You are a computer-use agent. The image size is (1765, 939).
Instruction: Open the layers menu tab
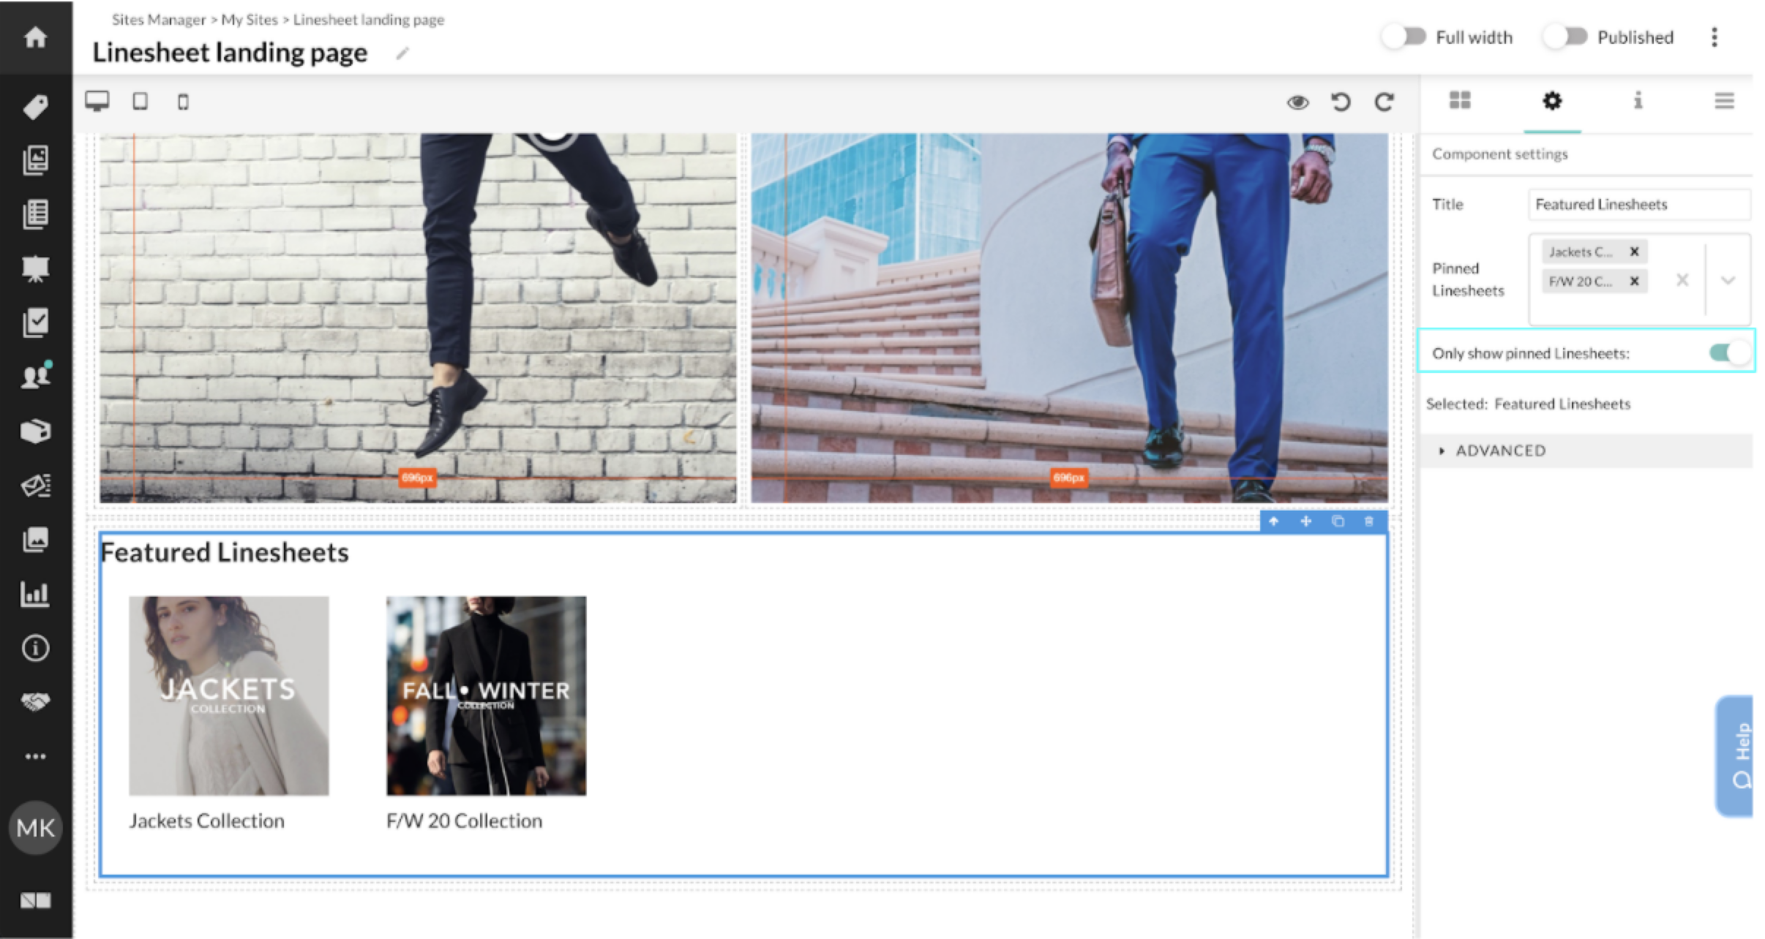pyautogui.click(x=1724, y=100)
